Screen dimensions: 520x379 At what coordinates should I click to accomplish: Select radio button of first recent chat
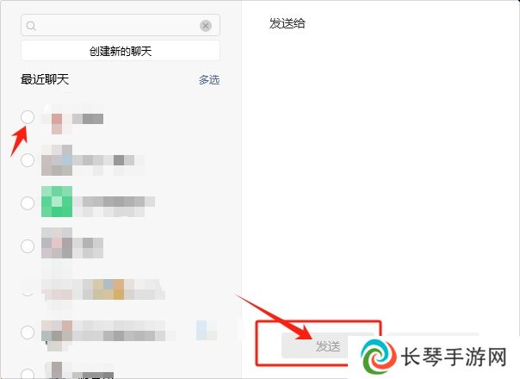coord(28,117)
